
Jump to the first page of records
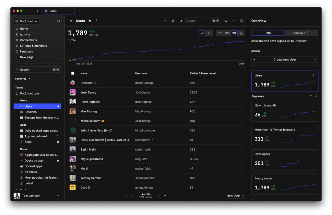coord(127,196)
